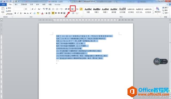Click the Distributed alignment icon

pyautogui.click(x=64, y=13)
